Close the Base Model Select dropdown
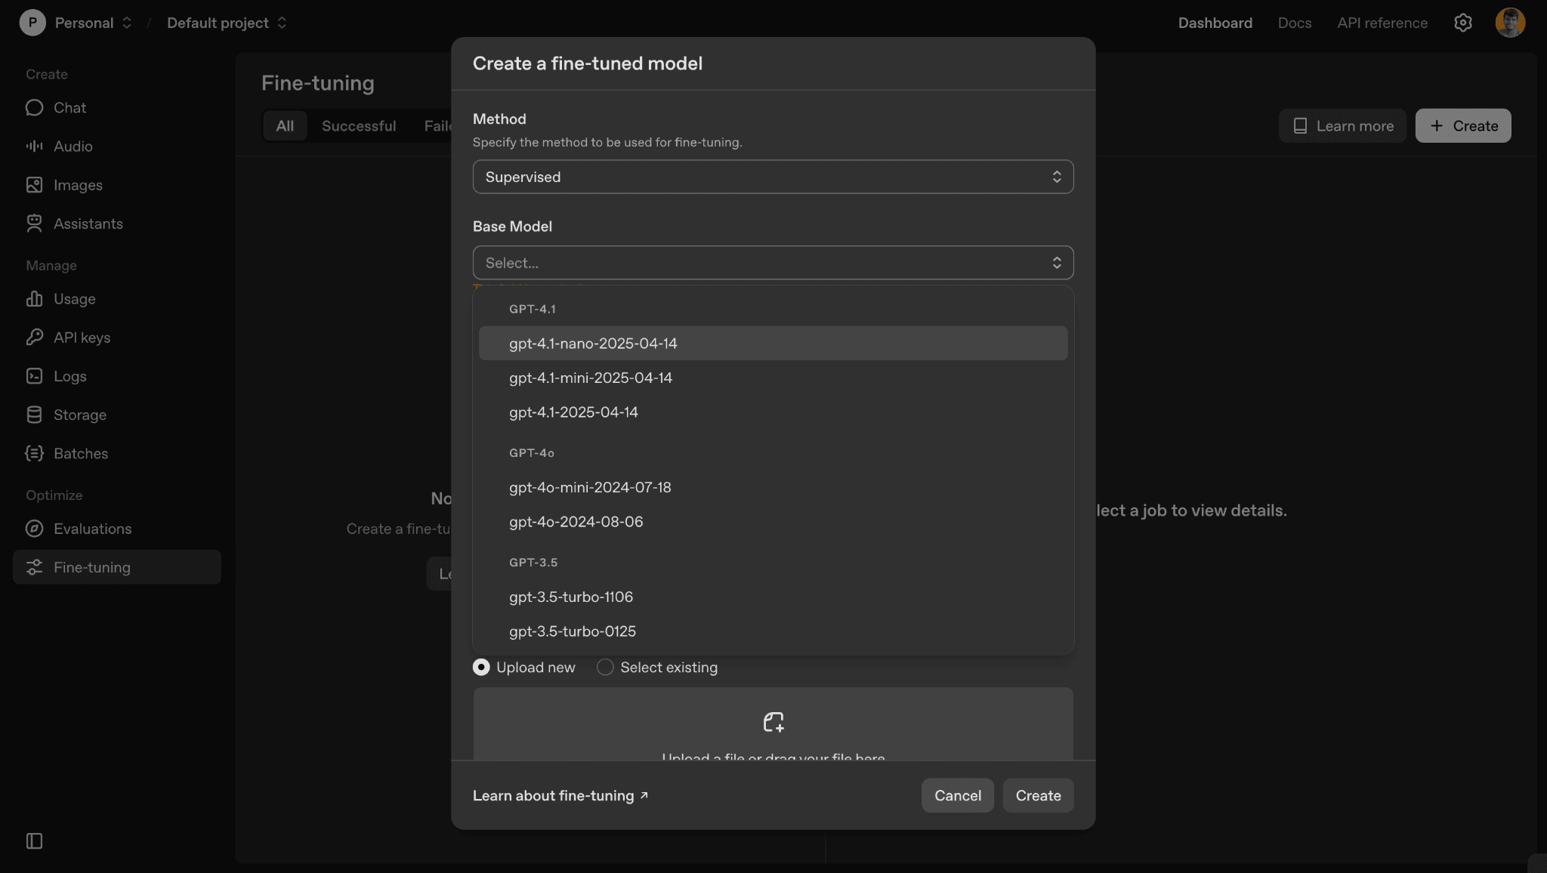The width and height of the screenshot is (1547, 873). (x=773, y=263)
